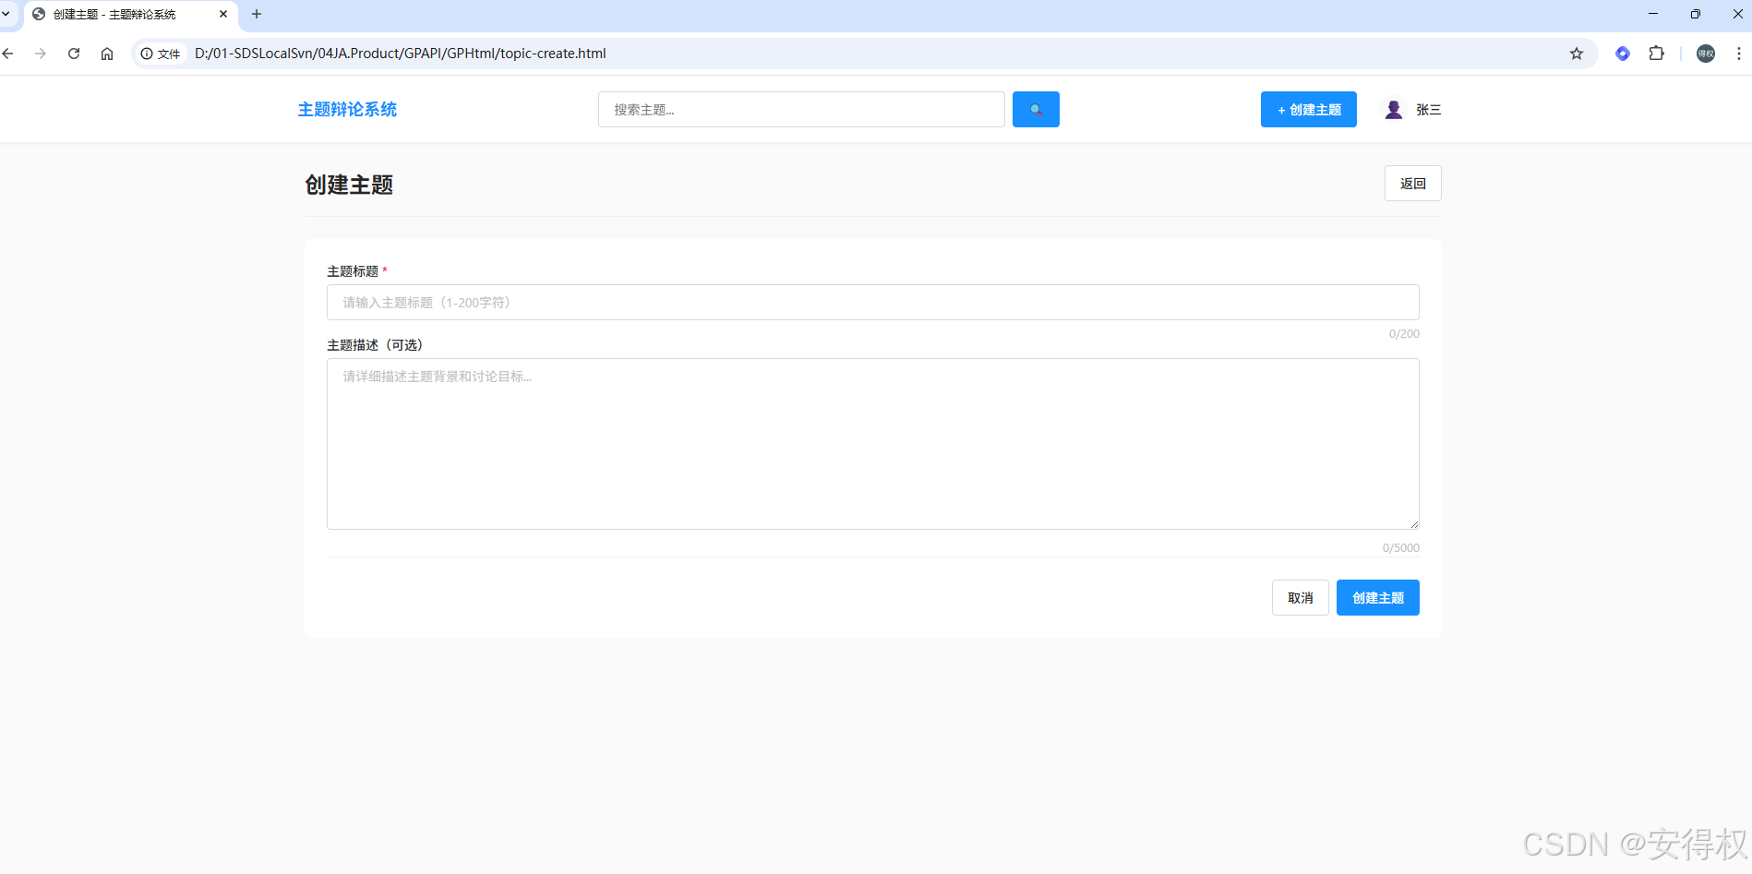Screen dimensions: 1752x874
Task: Open the extensions puzzle icon
Action: 1657,54
